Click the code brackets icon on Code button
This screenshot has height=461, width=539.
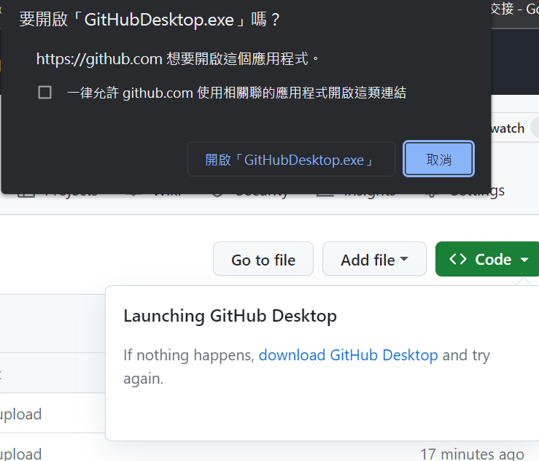click(458, 259)
